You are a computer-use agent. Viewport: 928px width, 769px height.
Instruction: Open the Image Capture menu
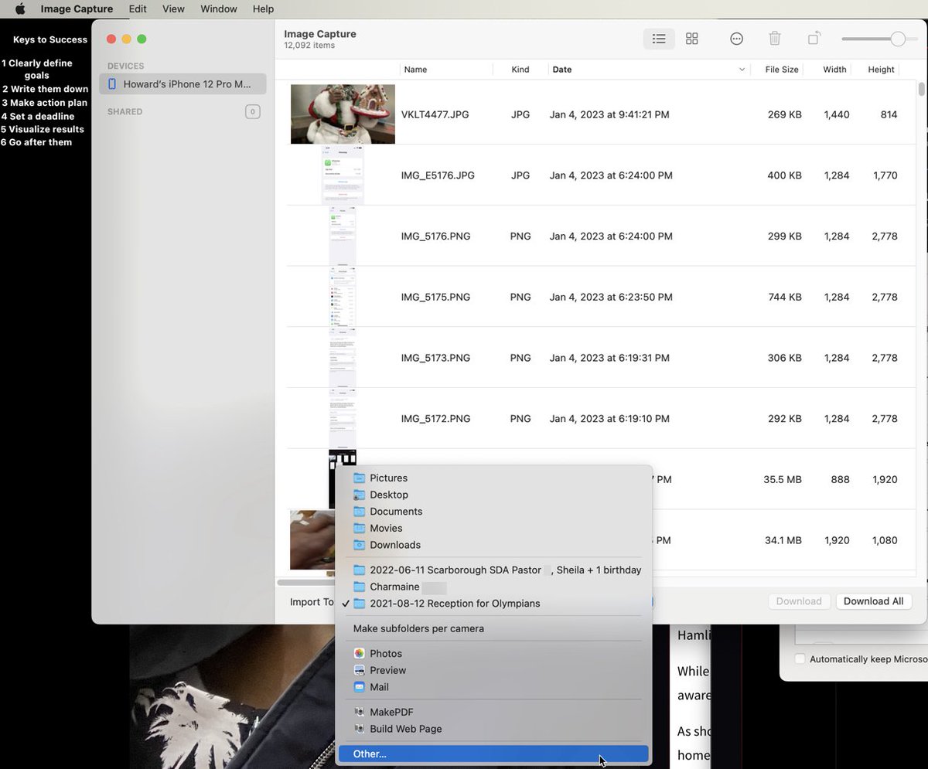(77, 9)
